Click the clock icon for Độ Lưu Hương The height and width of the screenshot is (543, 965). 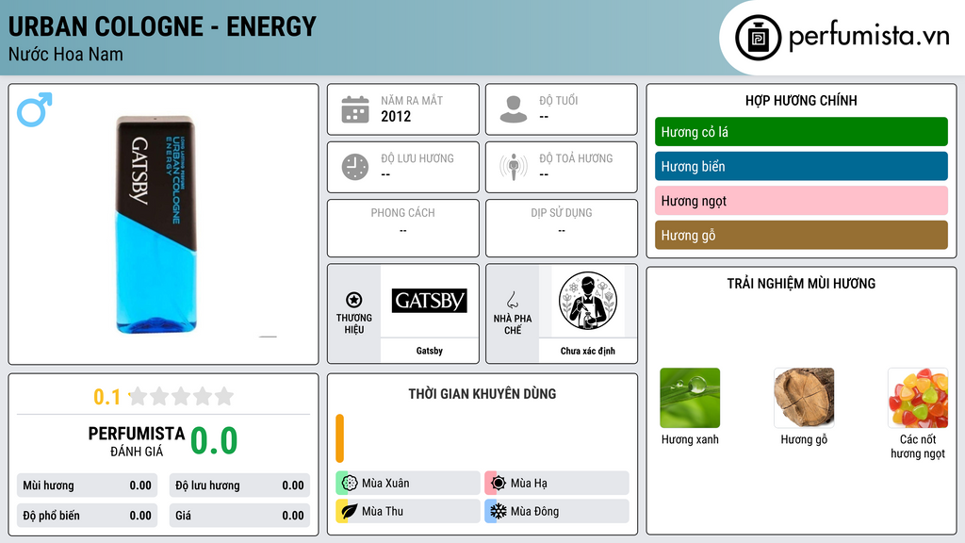point(355,167)
